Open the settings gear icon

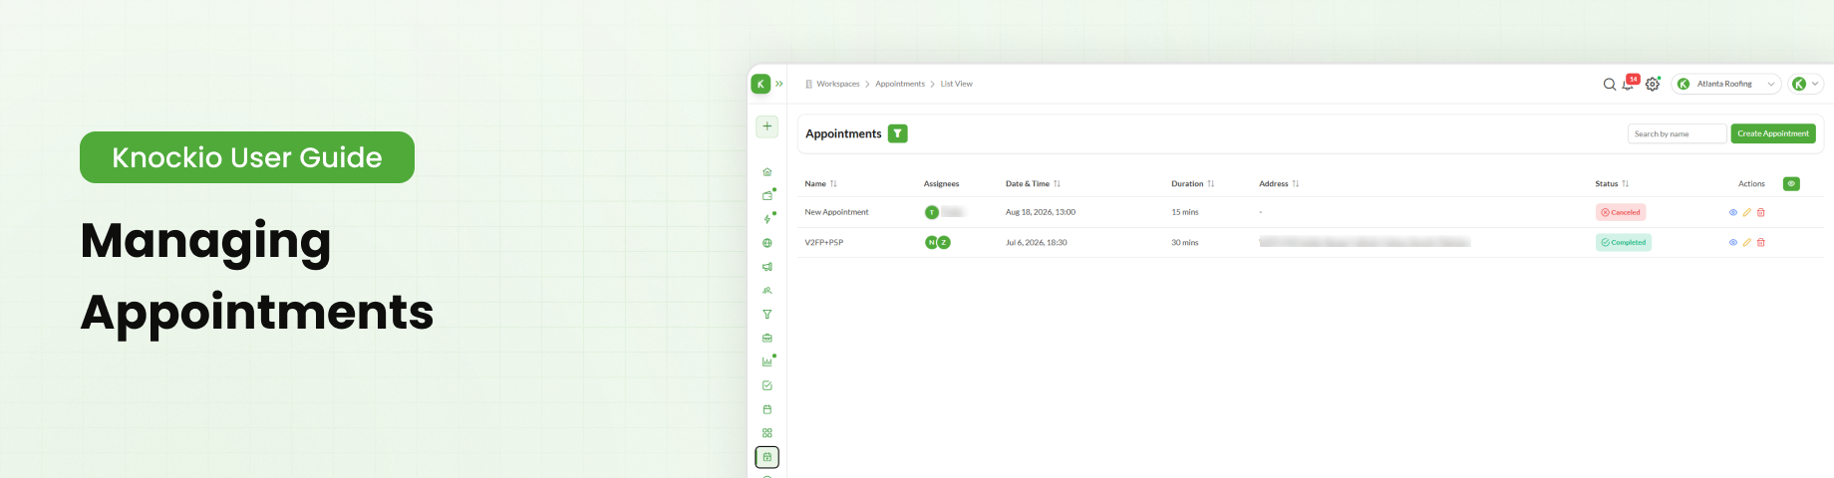(x=1653, y=85)
